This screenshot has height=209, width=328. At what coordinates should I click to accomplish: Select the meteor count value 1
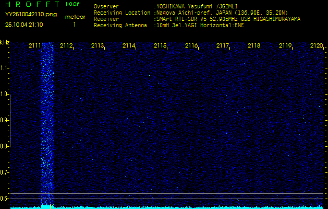75,25
